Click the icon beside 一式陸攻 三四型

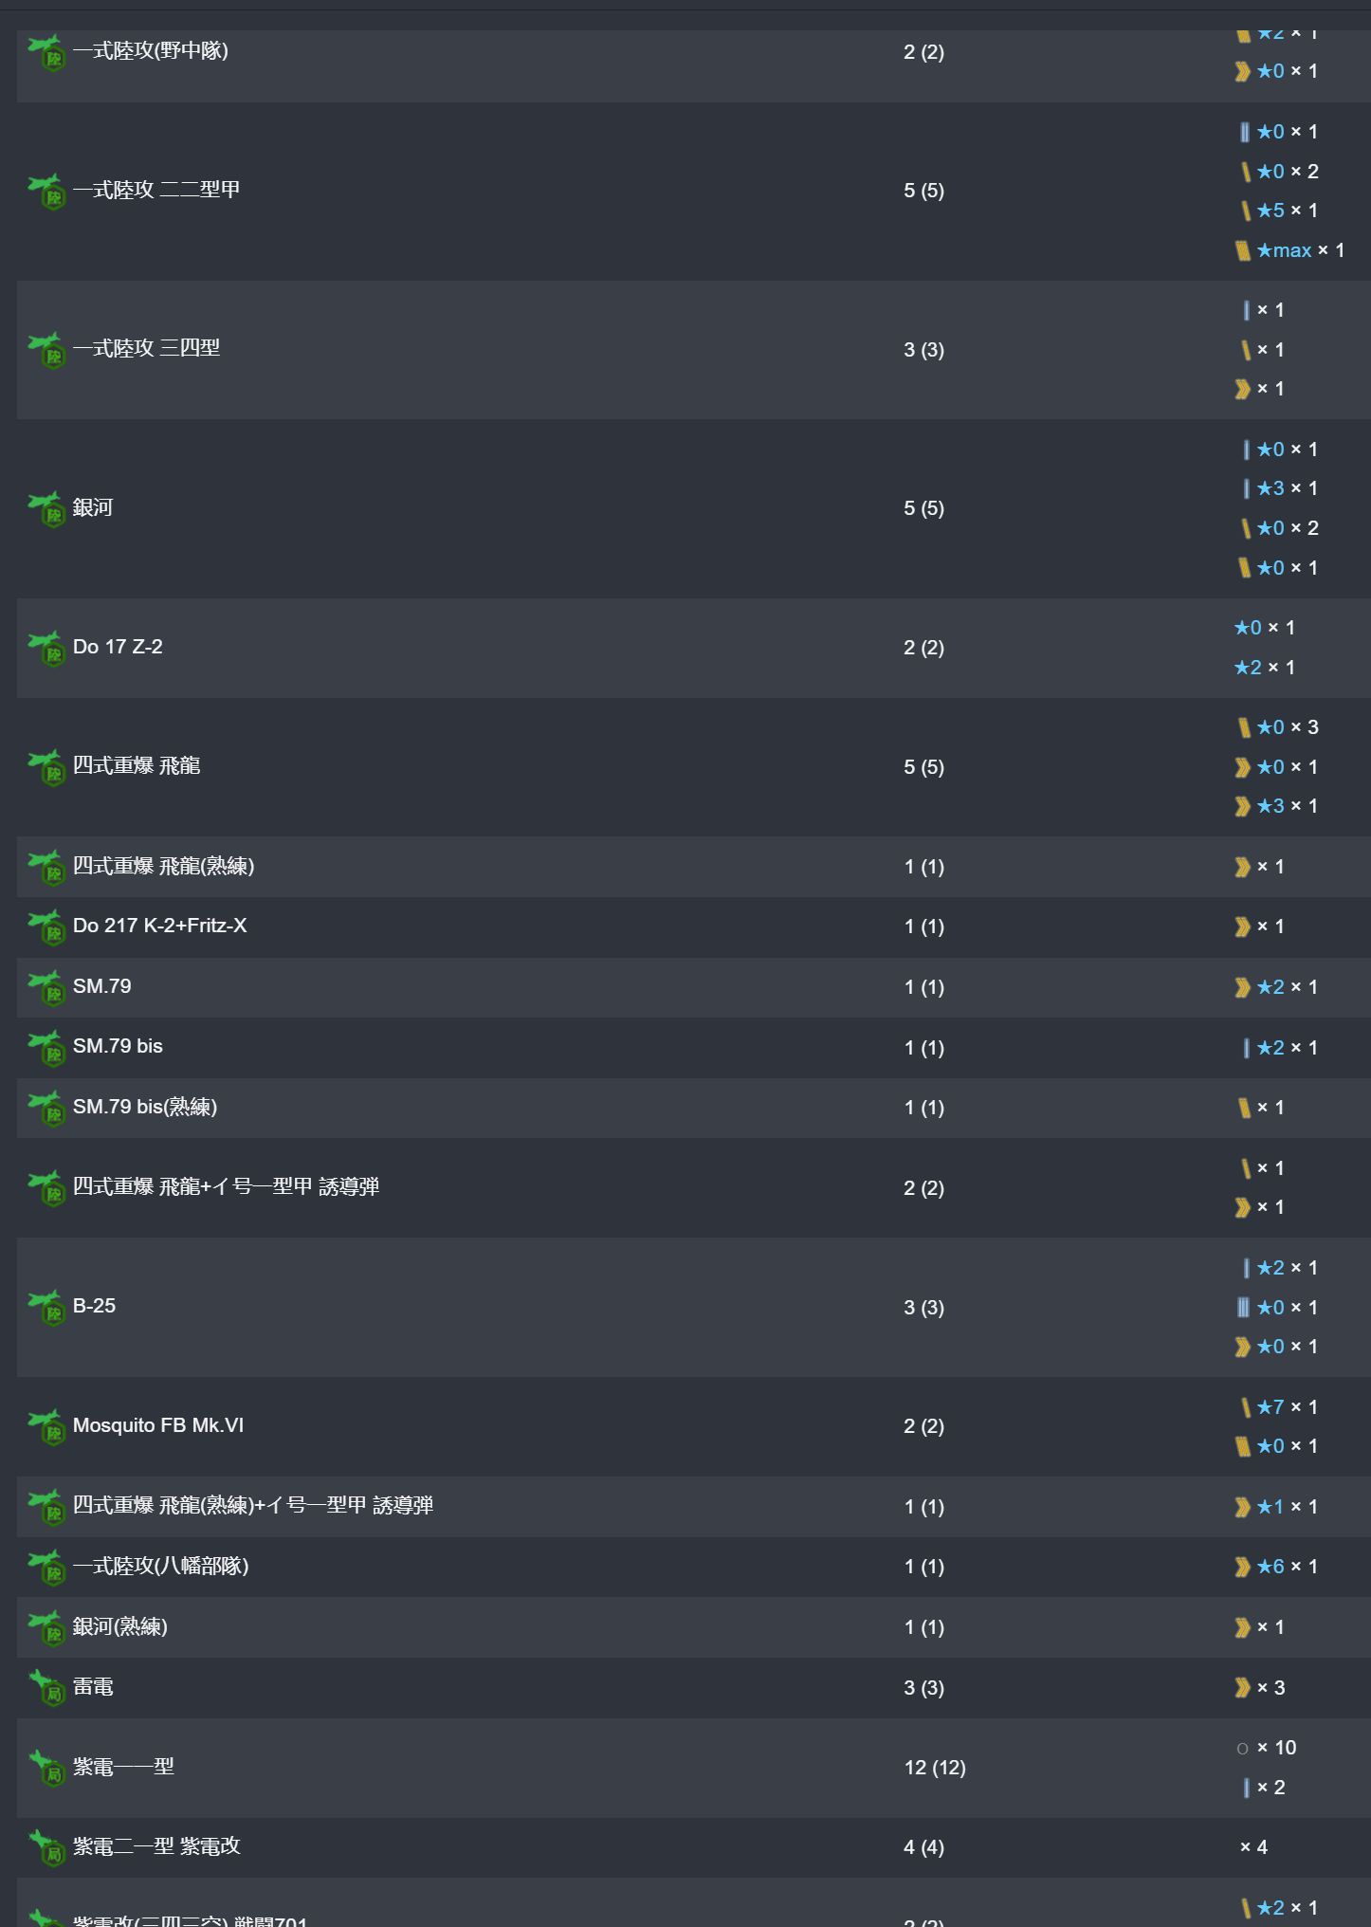[x=46, y=349]
